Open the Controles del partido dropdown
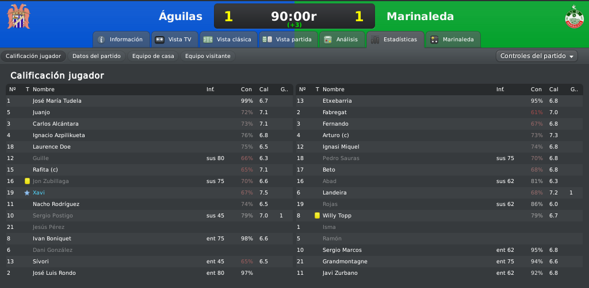This screenshot has height=288, width=589. click(x=537, y=56)
